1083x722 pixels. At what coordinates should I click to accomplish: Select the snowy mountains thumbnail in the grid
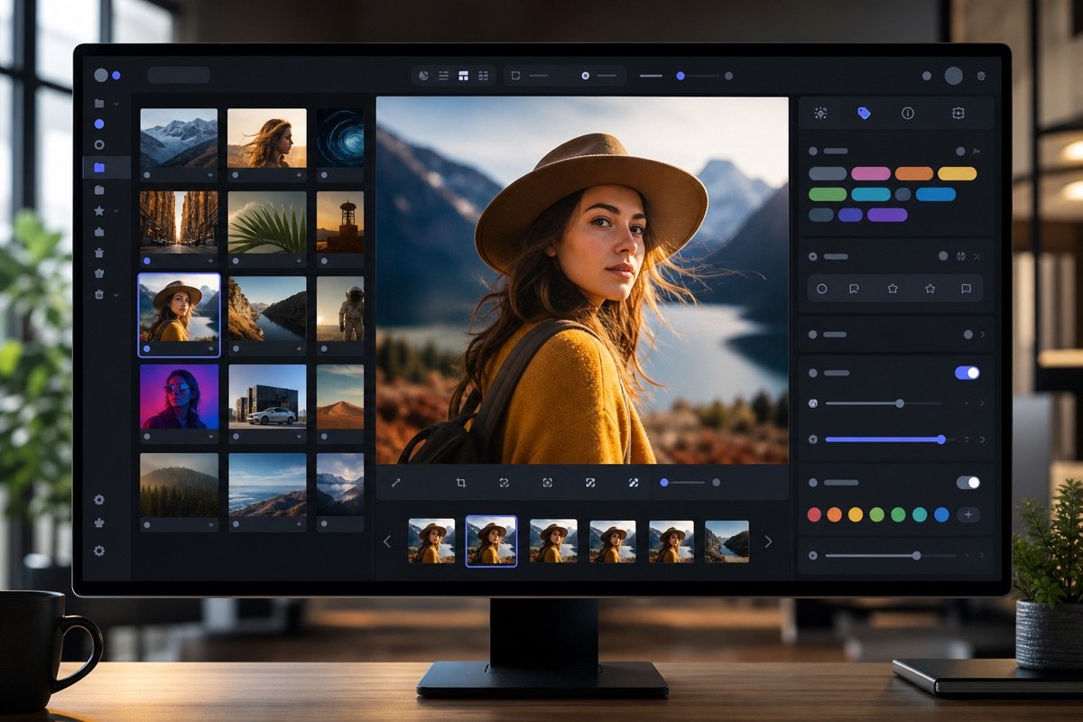(179, 138)
